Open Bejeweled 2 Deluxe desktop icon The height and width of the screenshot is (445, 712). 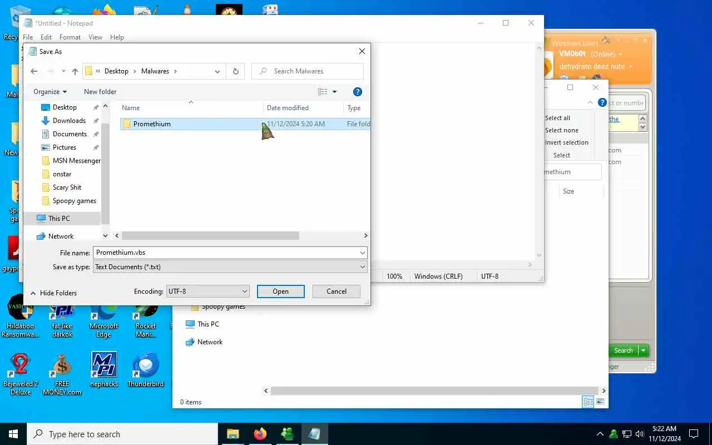click(20, 374)
